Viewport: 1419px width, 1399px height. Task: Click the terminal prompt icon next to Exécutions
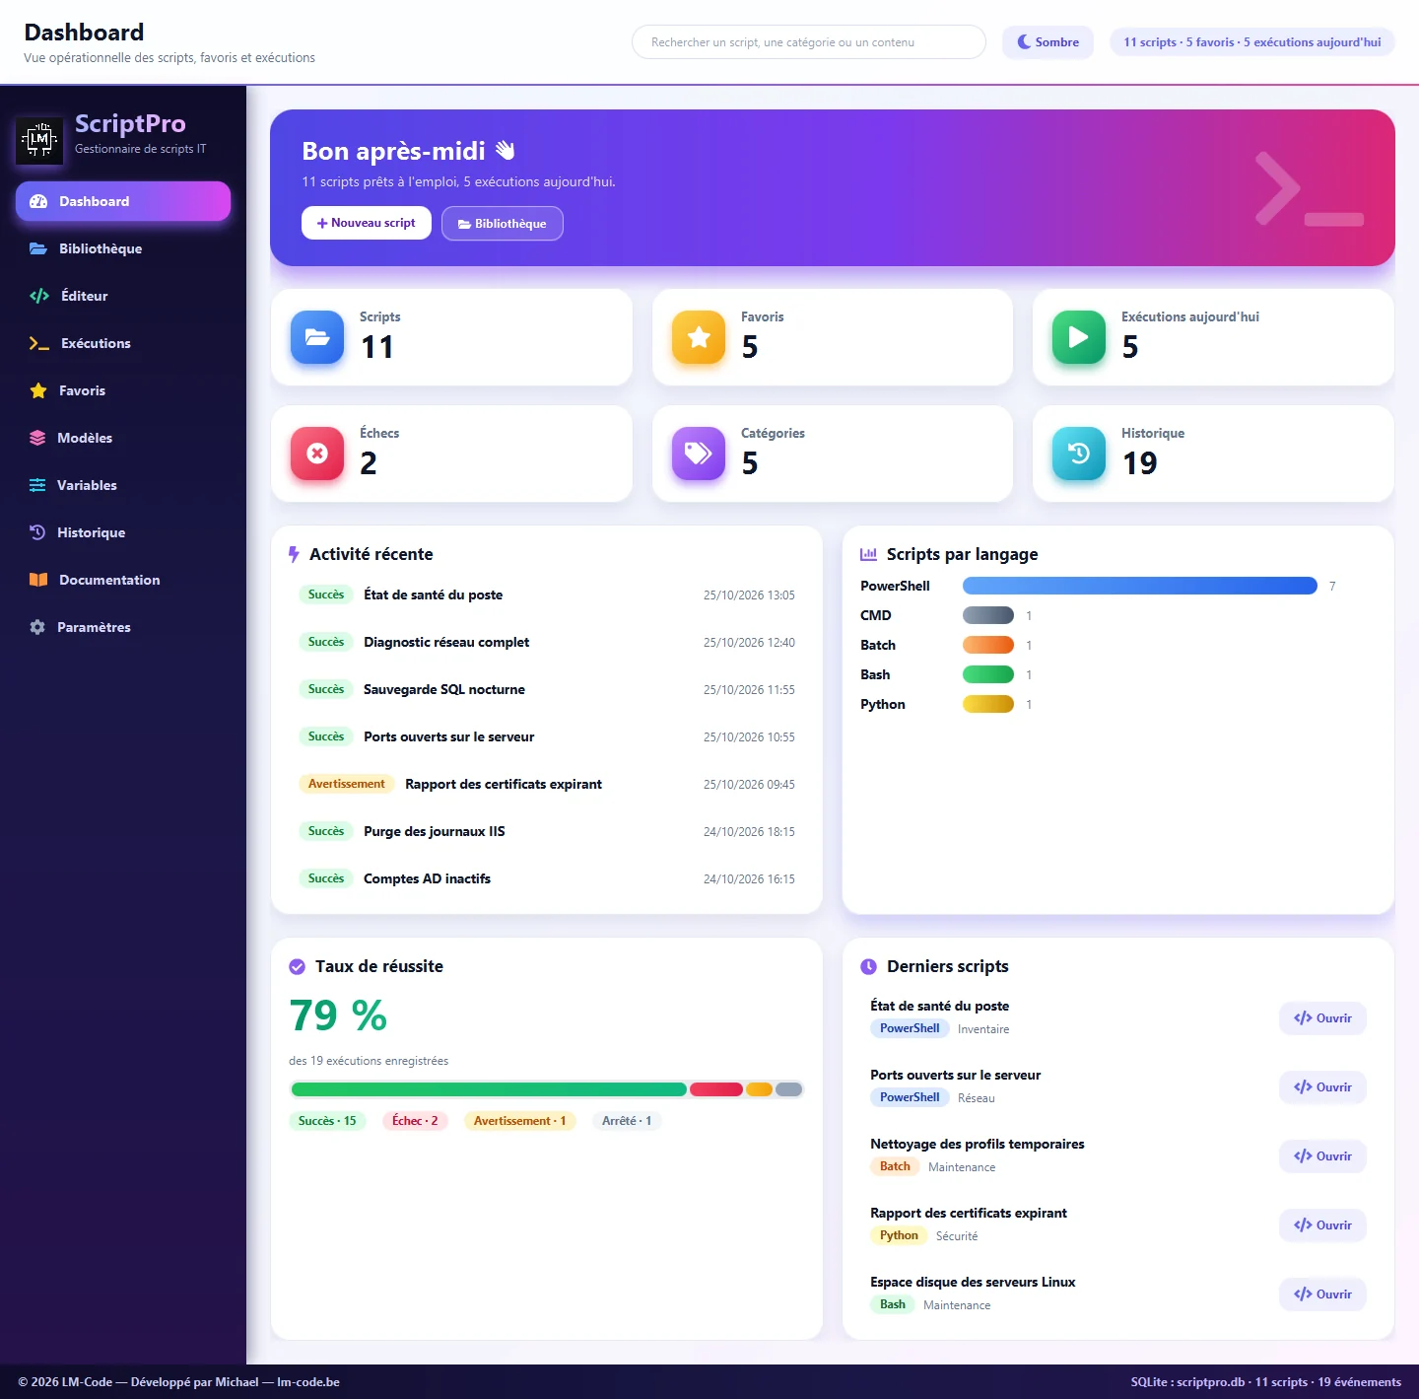(39, 343)
